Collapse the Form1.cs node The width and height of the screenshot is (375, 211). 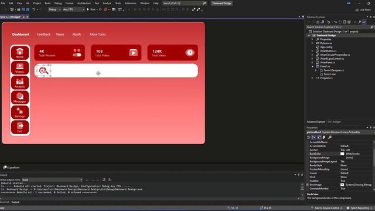pos(312,66)
